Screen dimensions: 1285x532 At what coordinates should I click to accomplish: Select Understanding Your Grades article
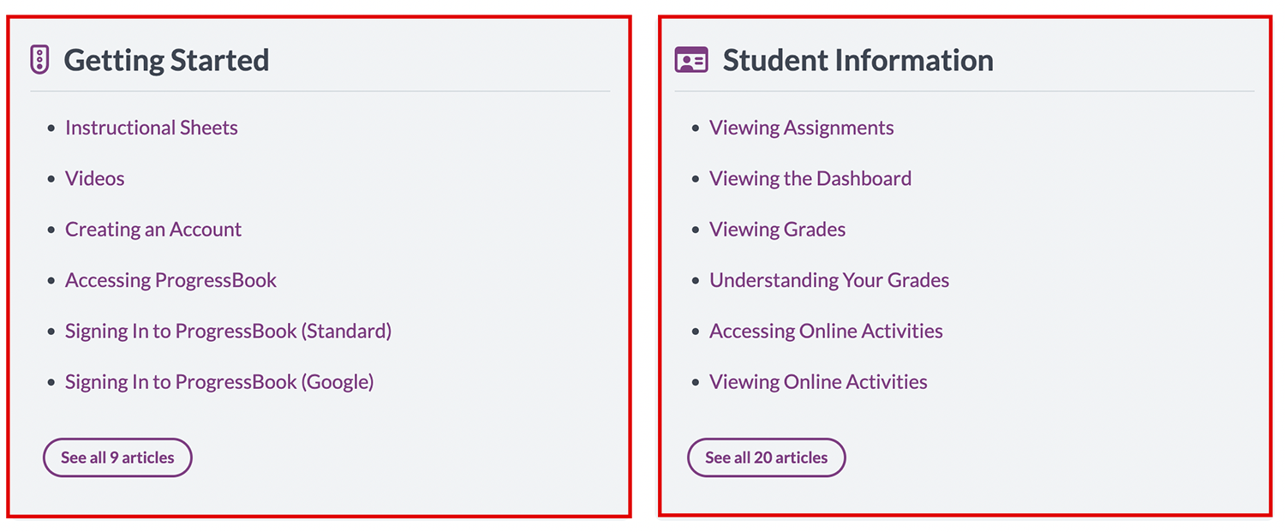tap(829, 280)
